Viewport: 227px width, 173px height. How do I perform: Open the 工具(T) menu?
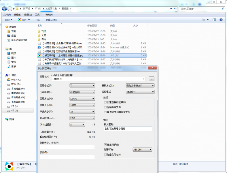click(x=39, y=15)
